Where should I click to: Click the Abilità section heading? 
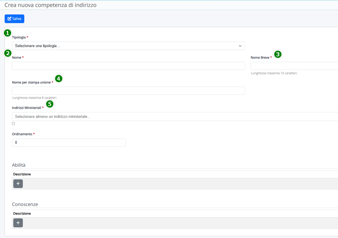tap(19, 165)
